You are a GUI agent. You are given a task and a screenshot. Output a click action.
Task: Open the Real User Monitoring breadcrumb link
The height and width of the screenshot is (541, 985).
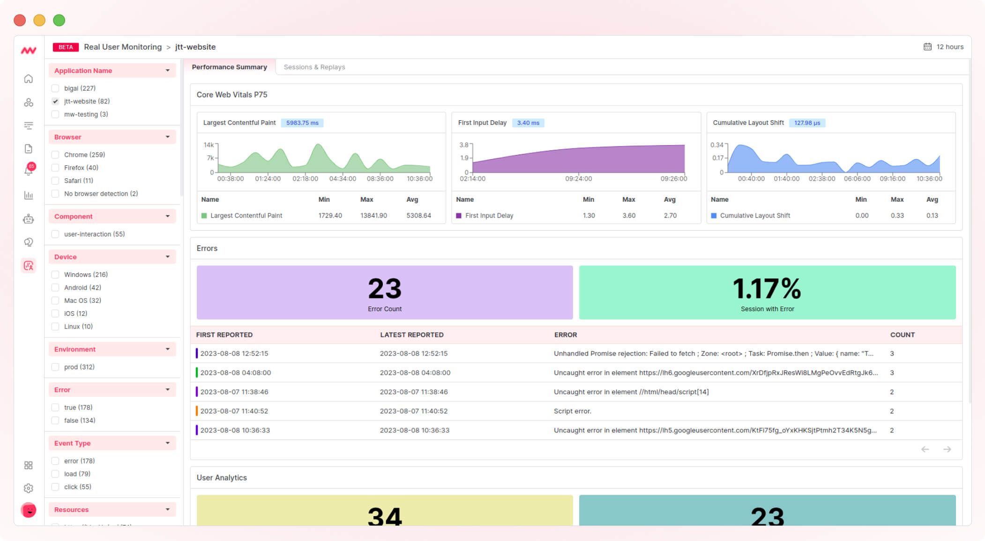click(x=123, y=47)
